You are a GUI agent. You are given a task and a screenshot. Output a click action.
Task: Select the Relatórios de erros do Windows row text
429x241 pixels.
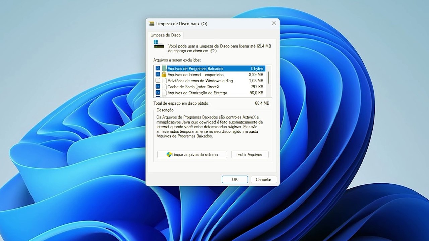click(201, 81)
